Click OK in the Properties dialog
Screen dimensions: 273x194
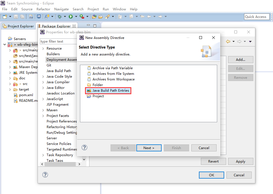(212, 175)
